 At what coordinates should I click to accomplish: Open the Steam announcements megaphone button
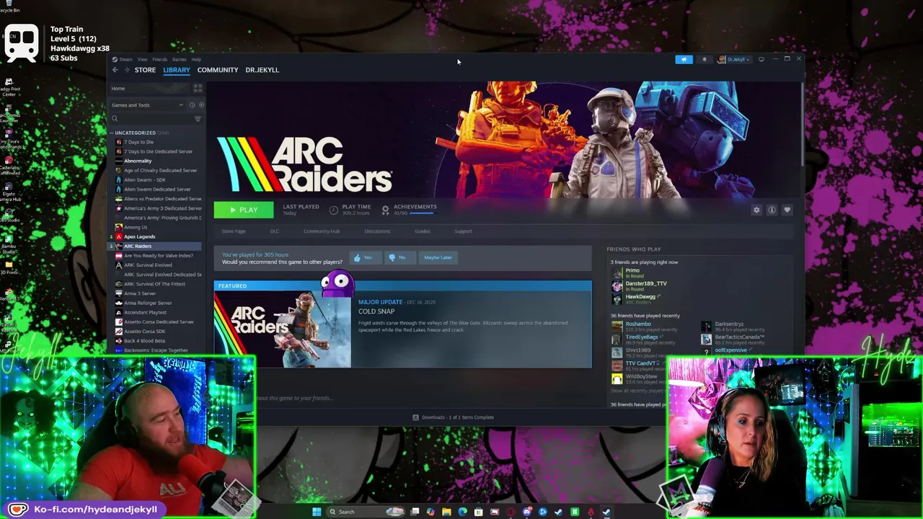(x=684, y=59)
